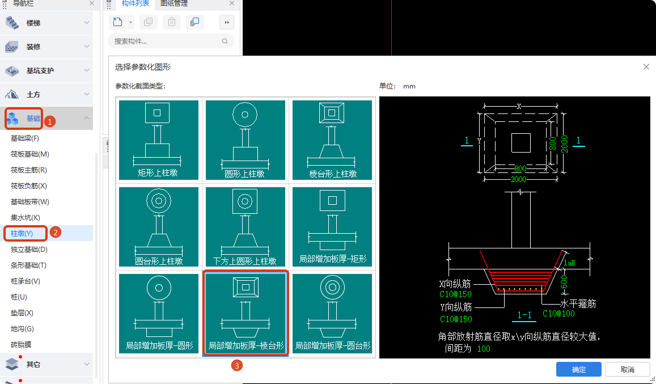
Task: Select 独立基础(D) item
Action: tap(29, 250)
